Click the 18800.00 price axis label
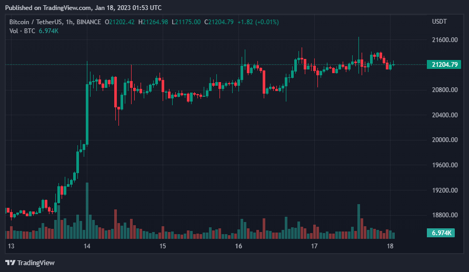Viewport: 469px width, 272px height. point(445,215)
